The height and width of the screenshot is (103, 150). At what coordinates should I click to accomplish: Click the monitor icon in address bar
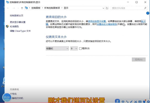click(26, 8)
